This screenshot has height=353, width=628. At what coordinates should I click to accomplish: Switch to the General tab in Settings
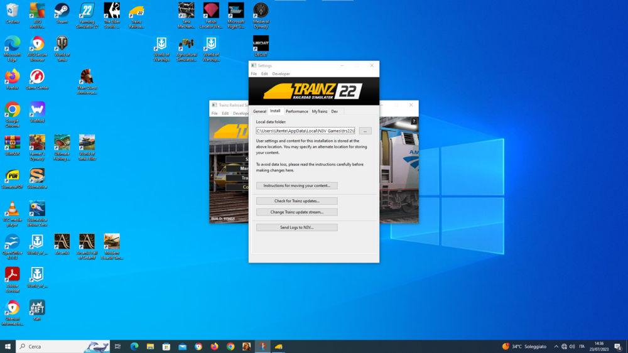click(x=259, y=111)
